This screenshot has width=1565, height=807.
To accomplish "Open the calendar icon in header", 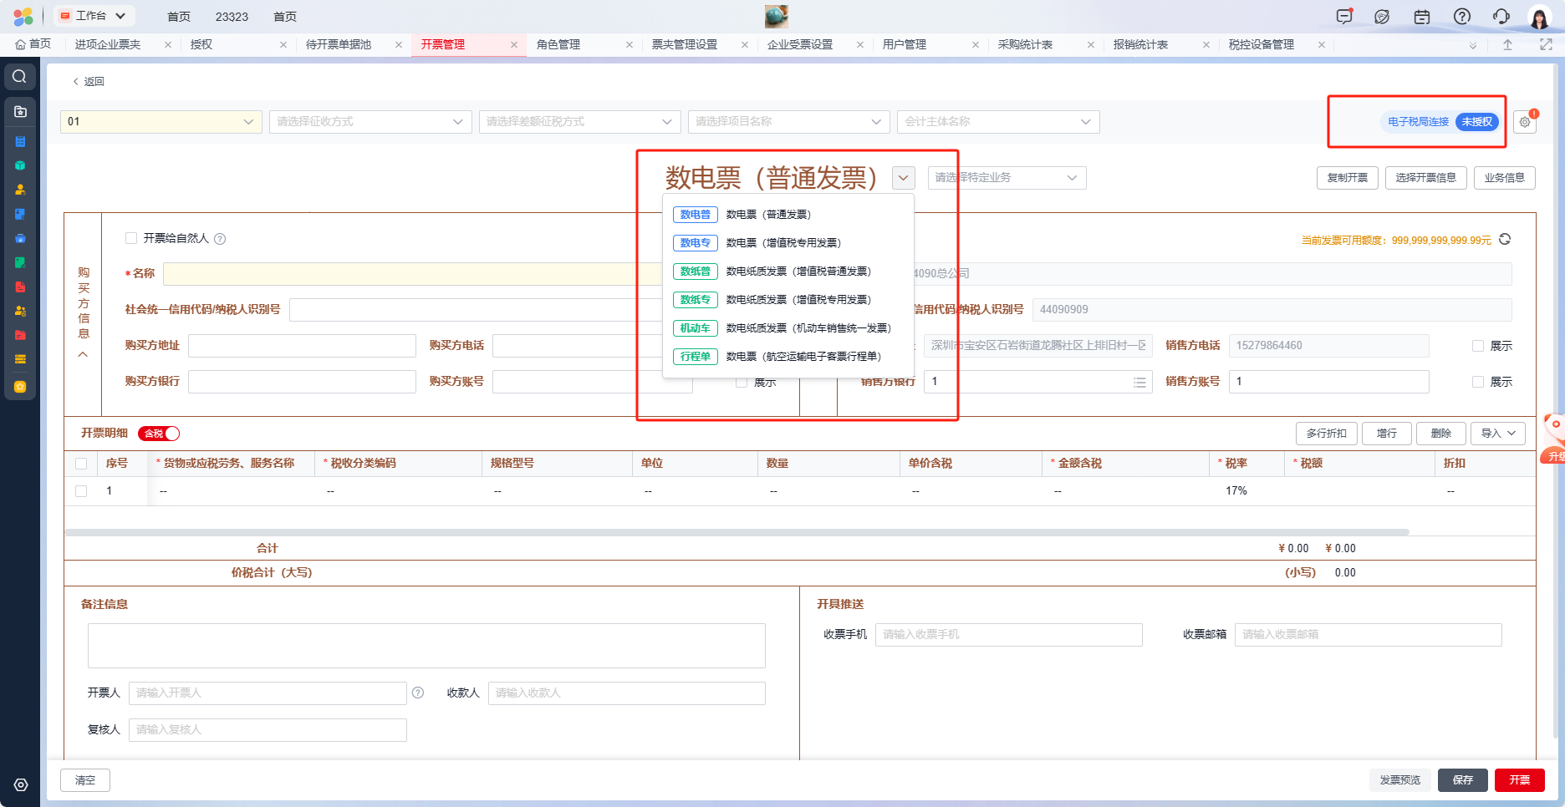I will coord(1422,17).
